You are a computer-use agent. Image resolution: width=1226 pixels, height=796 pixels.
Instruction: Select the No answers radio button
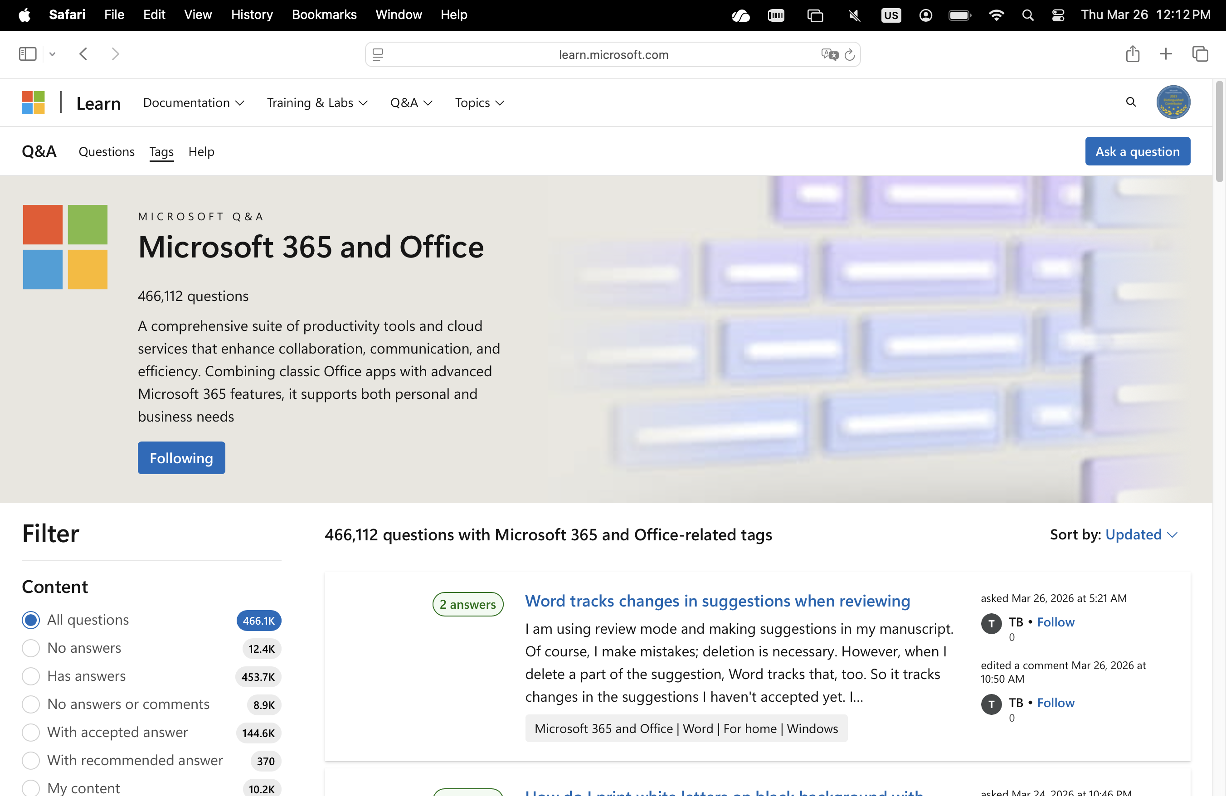point(31,648)
